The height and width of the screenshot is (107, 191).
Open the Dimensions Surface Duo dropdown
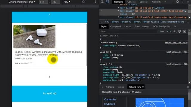pos(22,2)
